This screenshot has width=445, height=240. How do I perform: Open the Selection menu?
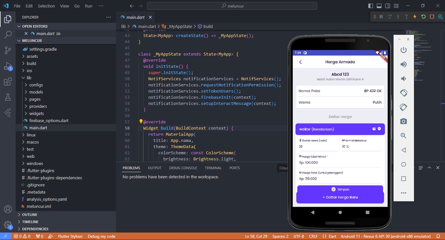(x=46, y=6)
